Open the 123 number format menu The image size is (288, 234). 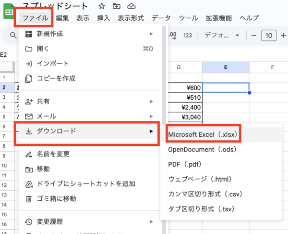click(187, 35)
